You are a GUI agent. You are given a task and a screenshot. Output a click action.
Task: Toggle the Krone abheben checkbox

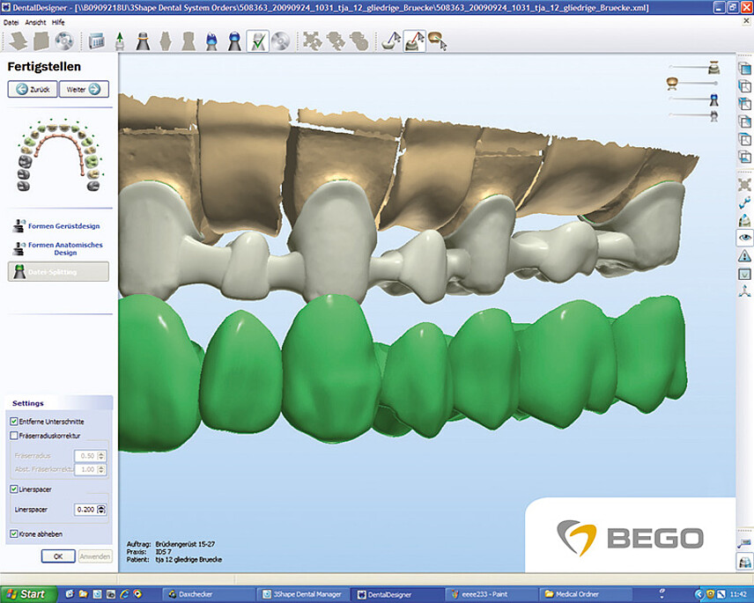tap(12, 533)
